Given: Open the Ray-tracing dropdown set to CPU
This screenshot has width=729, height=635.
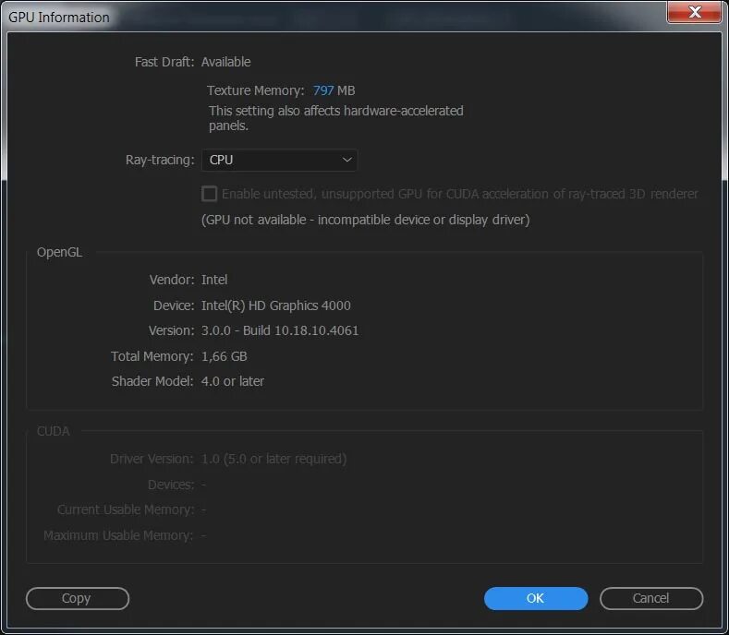Looking at the screenshot, I should 279,160.
